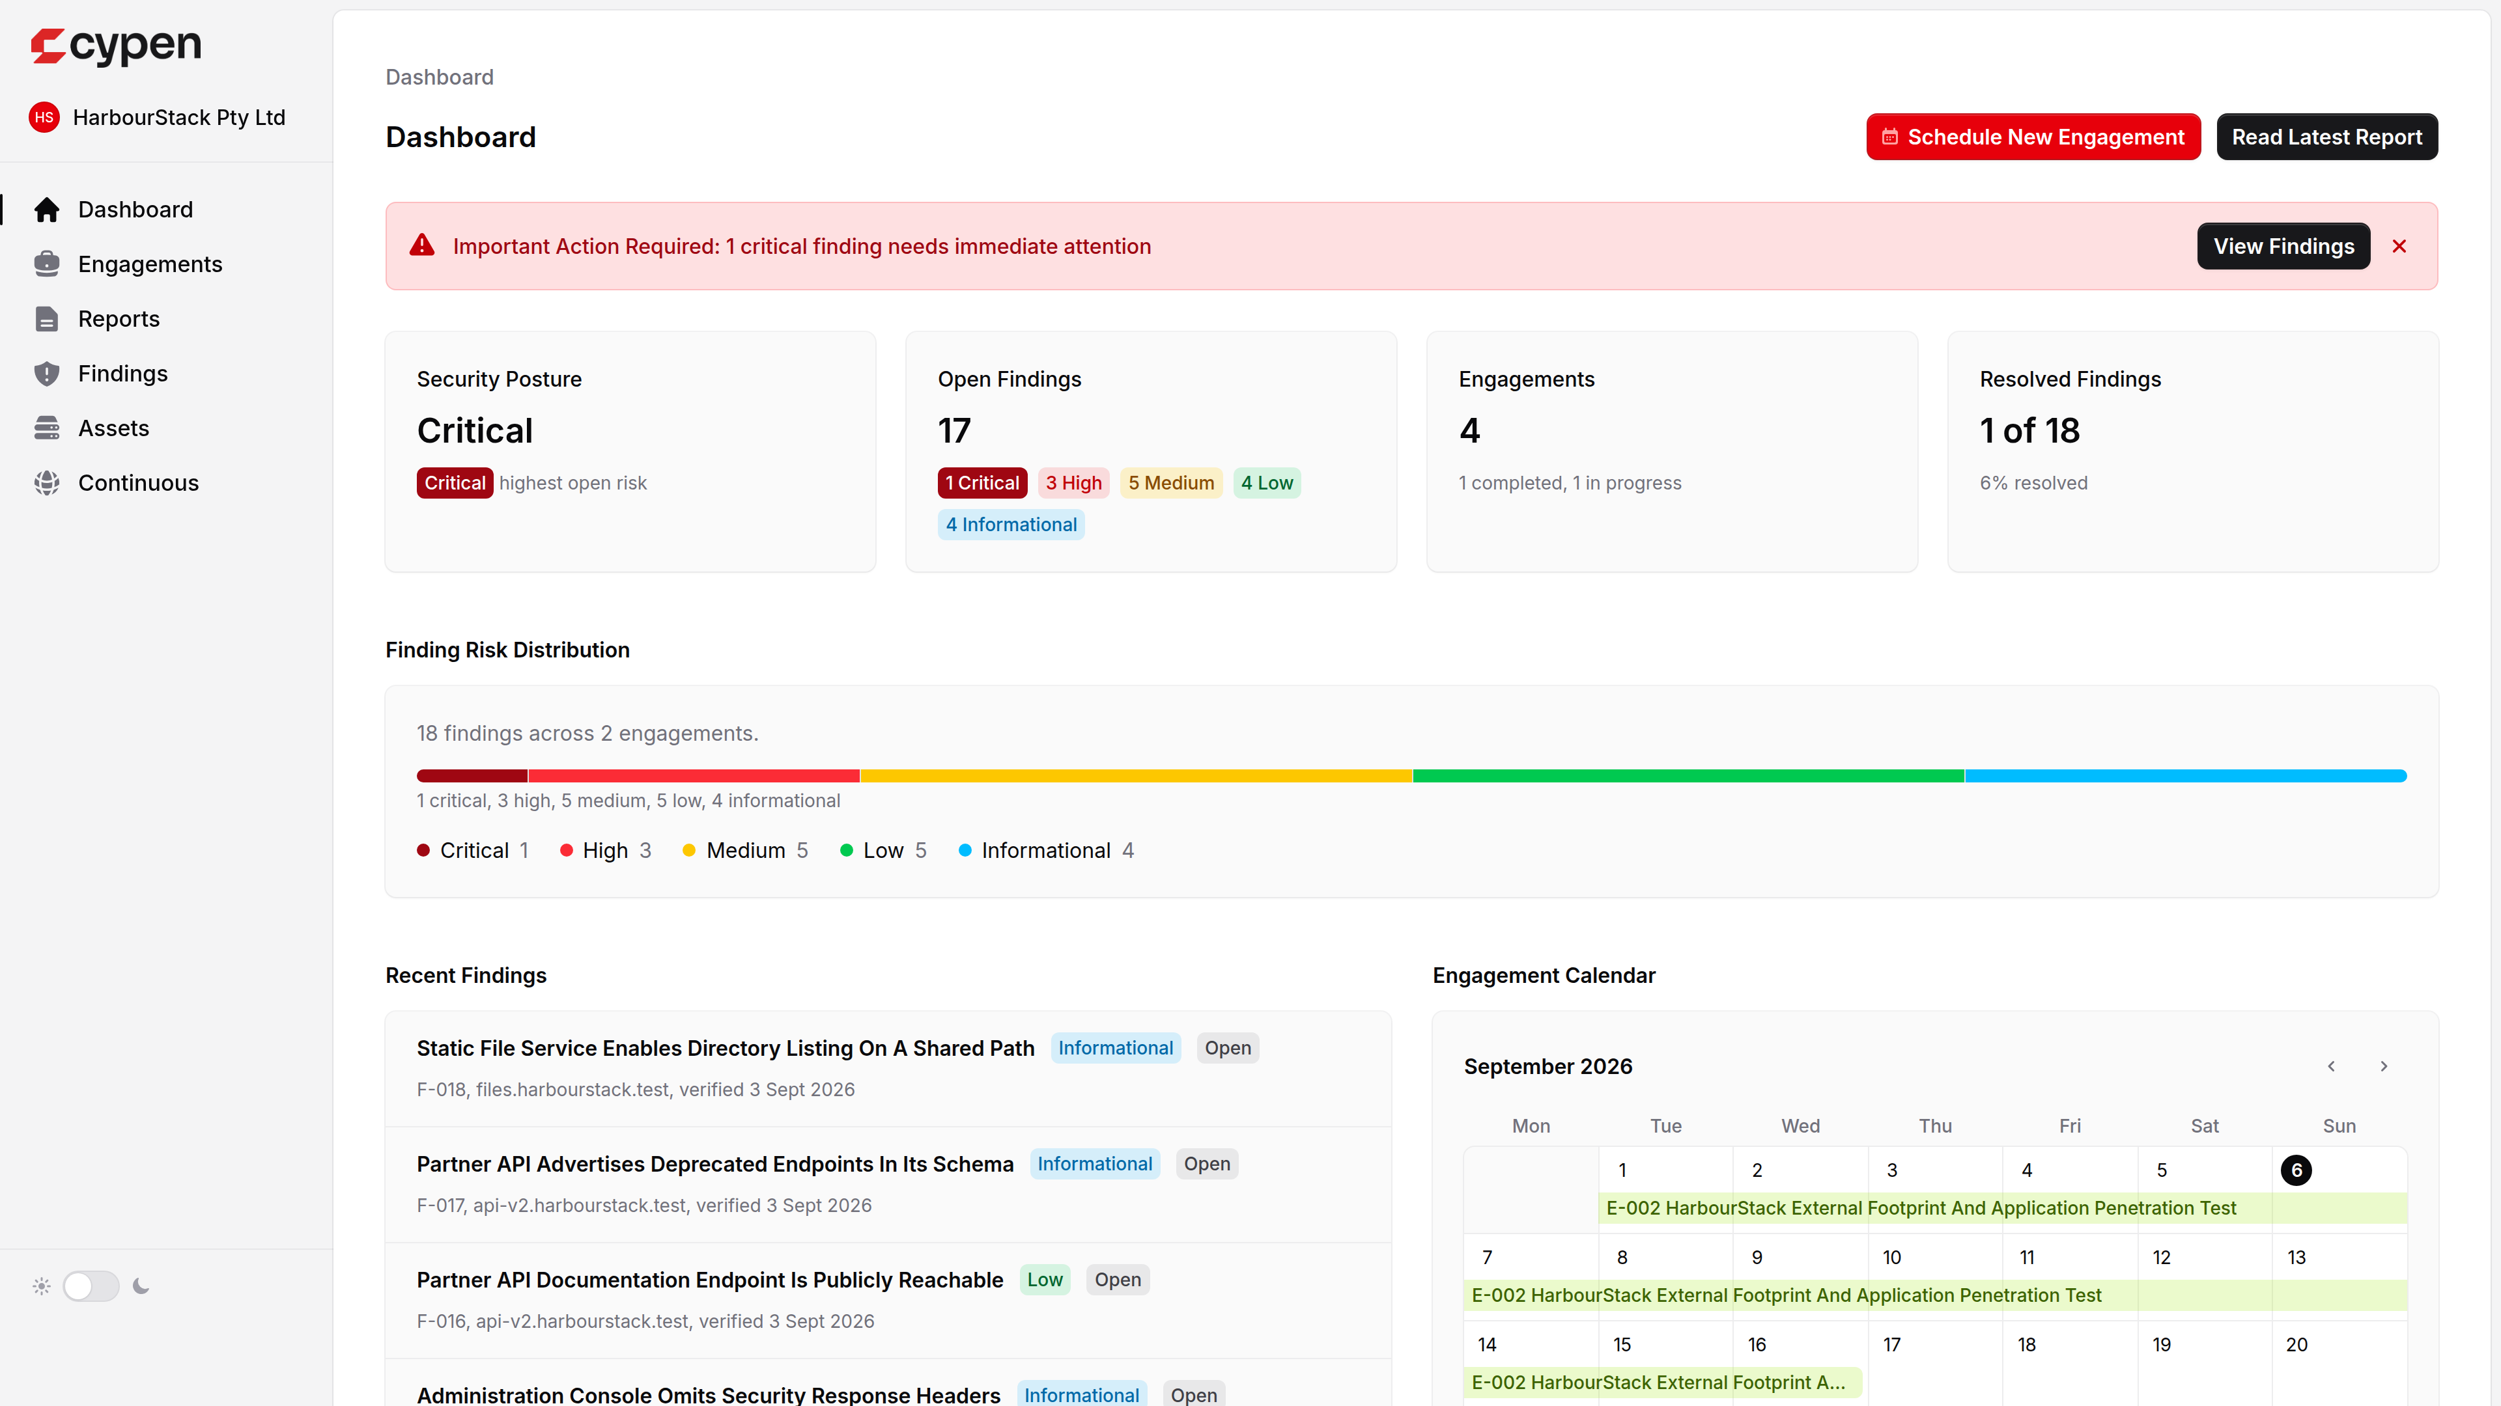Click the Low legend entry
The width and height of the screenshot is (2501, 1406).
884,851
